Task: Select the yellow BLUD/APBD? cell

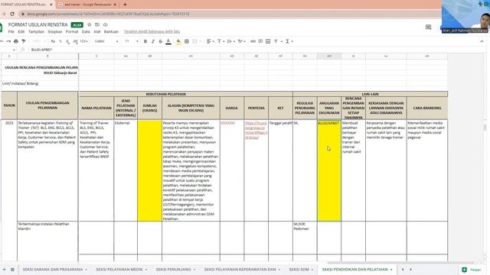Action: (329, 170)
